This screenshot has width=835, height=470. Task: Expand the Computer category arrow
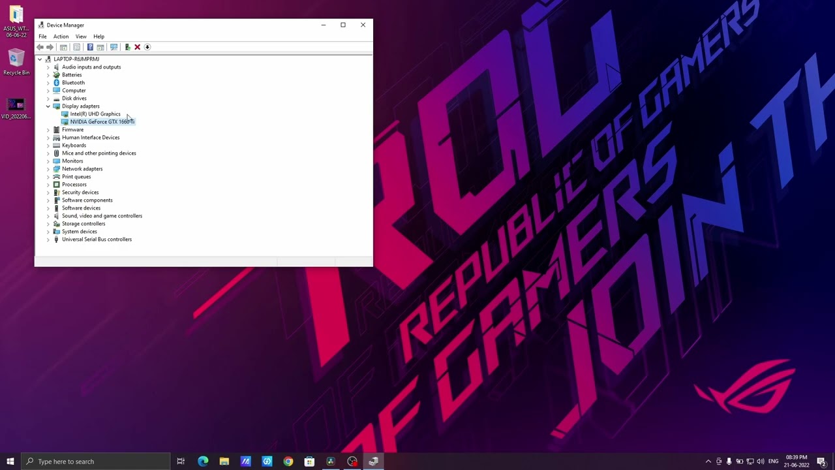click(x=48, y=91)
